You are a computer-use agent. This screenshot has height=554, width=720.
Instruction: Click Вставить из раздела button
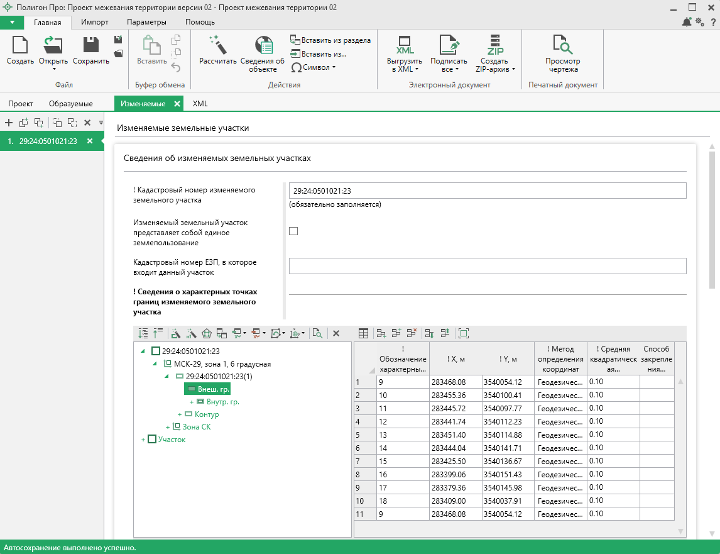330,40
